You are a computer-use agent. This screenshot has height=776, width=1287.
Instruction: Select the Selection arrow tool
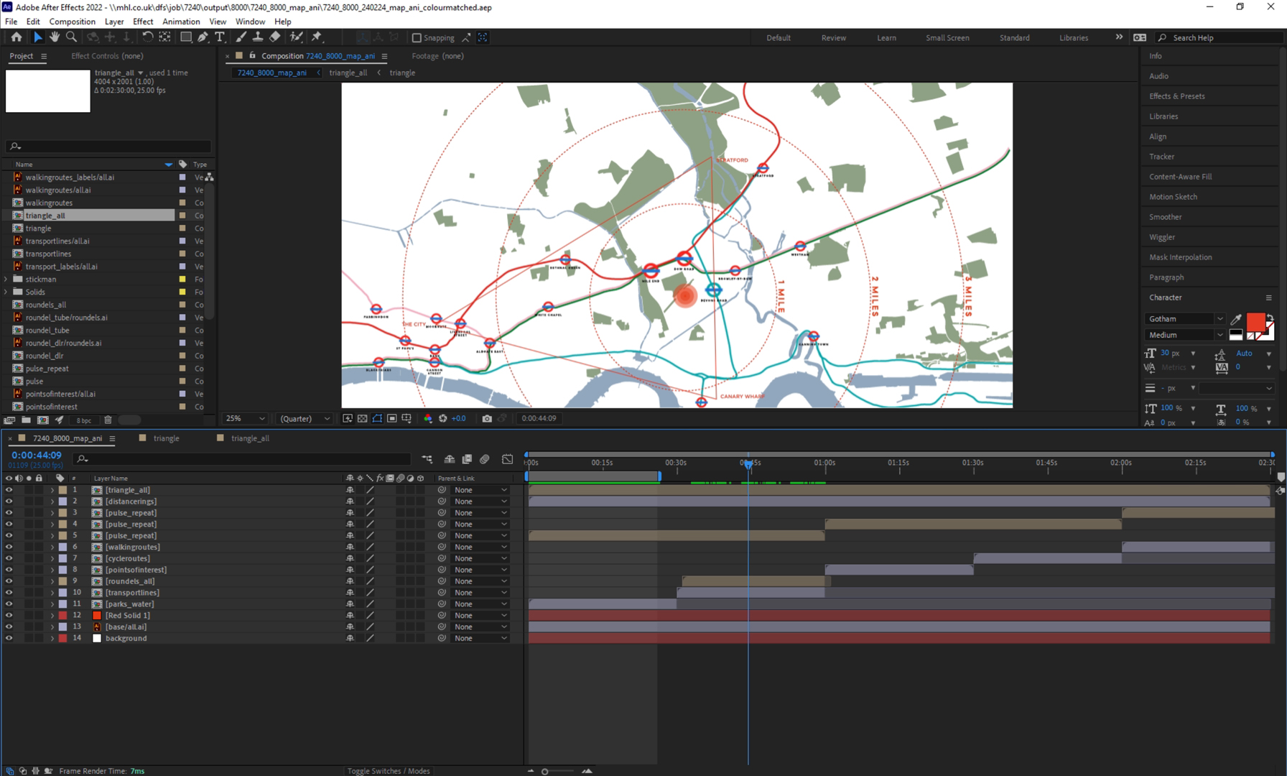click(x=37, y=37)
